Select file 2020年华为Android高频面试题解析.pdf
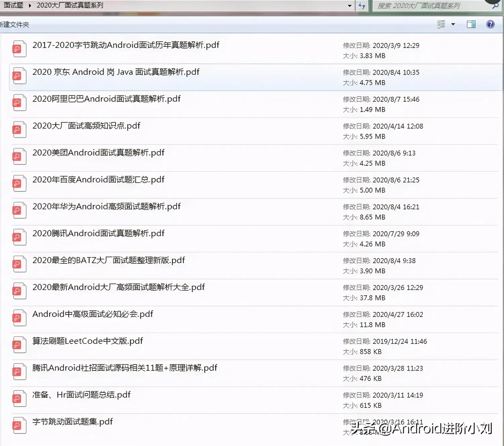This screenshot has width=504, height=446. point(107,206)
